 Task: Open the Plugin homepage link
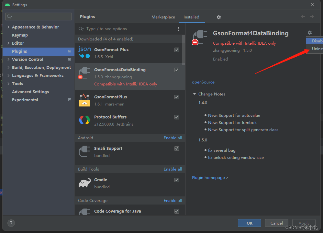click(210, 178)
